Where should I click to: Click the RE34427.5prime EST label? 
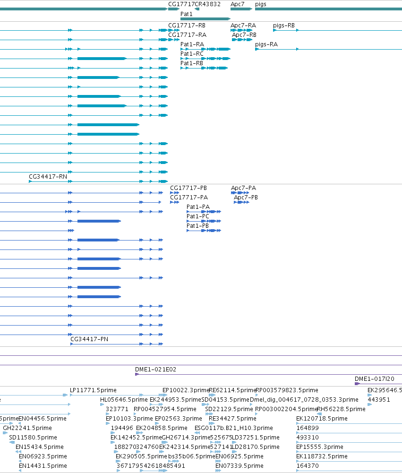(x=232, y=419)
